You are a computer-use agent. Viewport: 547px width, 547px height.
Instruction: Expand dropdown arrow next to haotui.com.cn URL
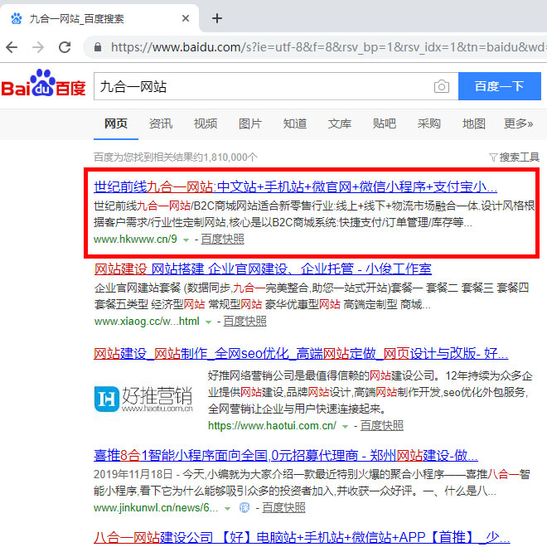[x=345, y=427]
